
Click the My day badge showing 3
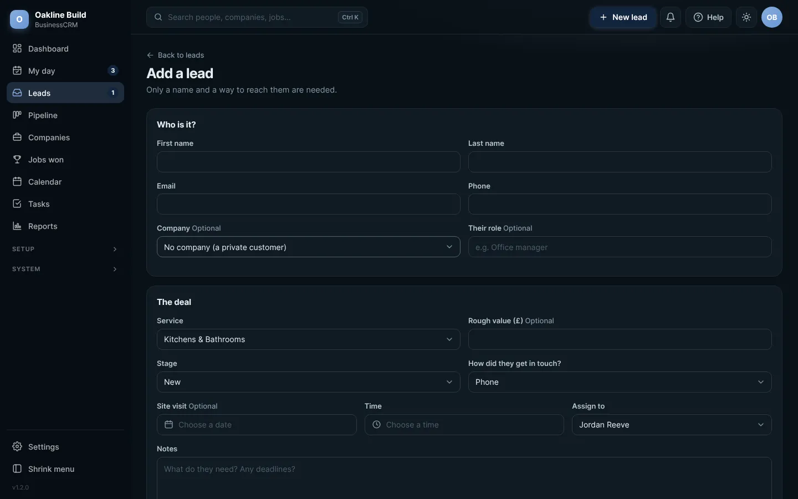pos(113,70)
